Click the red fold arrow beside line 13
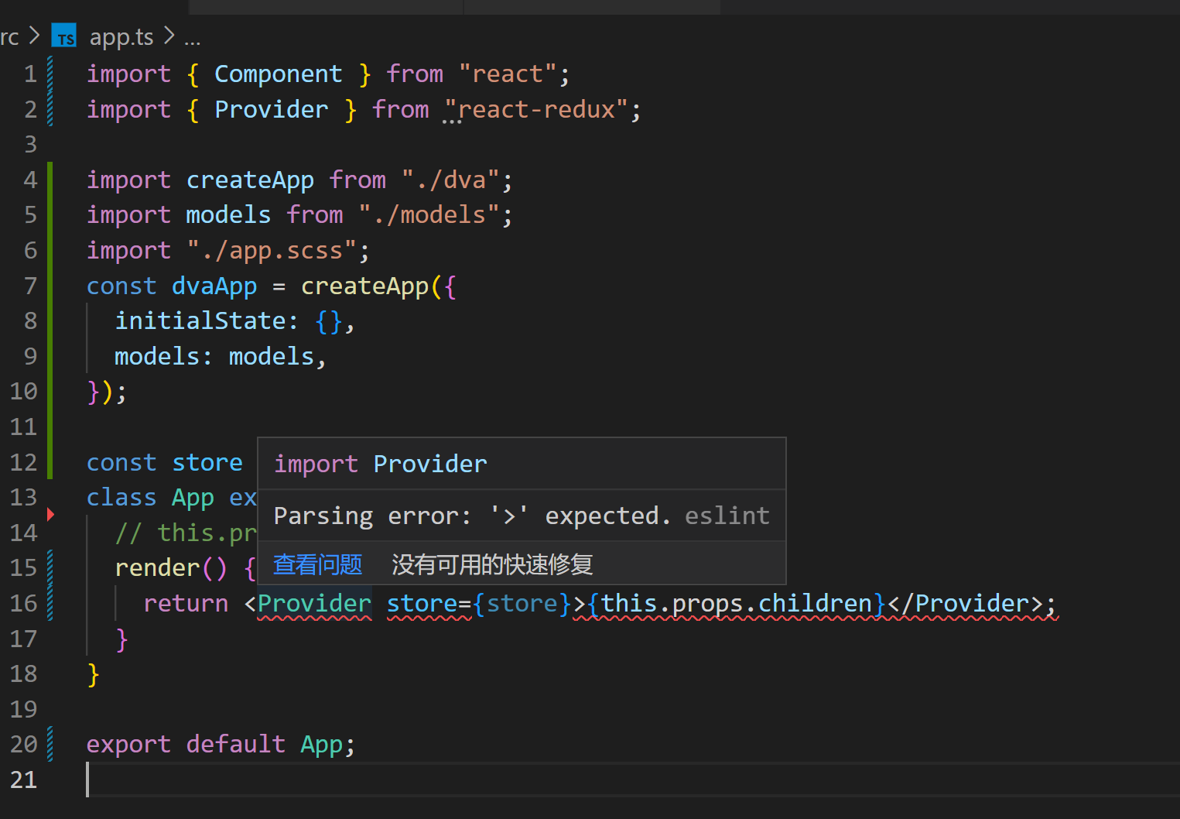The width and height of the screenshot is (1180, 819). pyautogui.click(x=50, y=514)
